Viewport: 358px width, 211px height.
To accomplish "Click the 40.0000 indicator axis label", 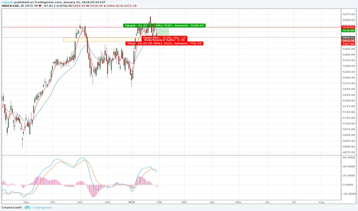I will tap(349, 166).
